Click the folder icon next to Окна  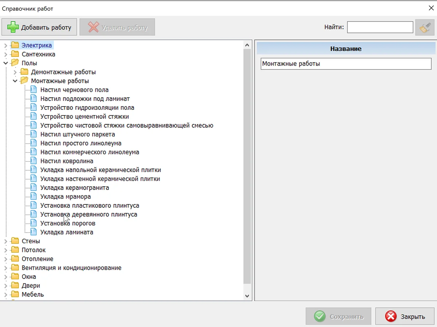coord(15,276)
